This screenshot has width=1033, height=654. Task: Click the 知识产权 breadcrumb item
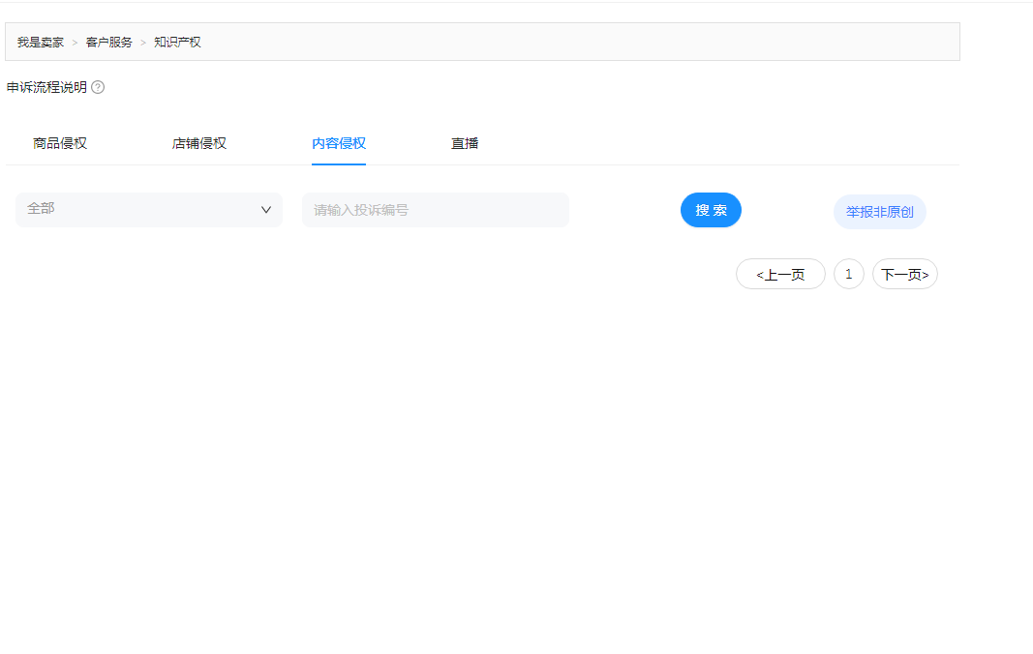click(x=177, y=43)
